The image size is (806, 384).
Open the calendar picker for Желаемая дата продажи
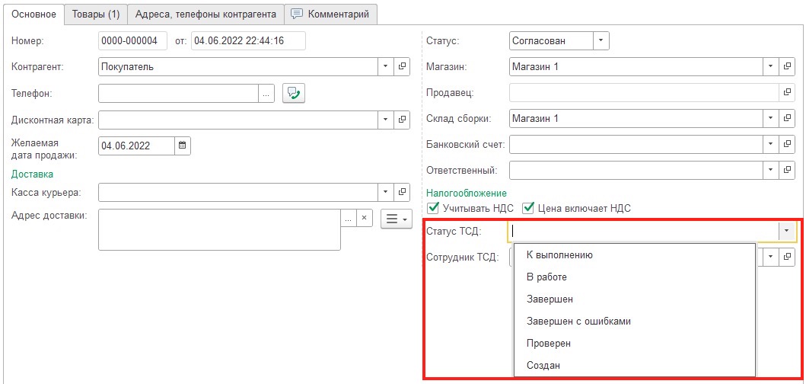tap(183, 146)
